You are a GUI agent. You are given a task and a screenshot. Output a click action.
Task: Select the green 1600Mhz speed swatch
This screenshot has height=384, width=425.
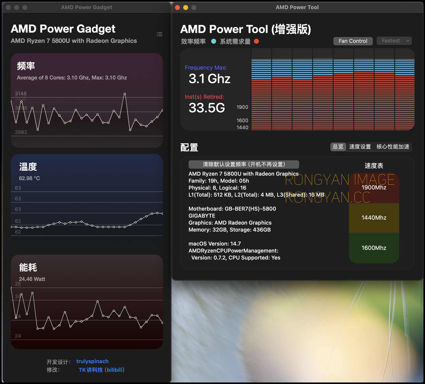tap(374, 248)
